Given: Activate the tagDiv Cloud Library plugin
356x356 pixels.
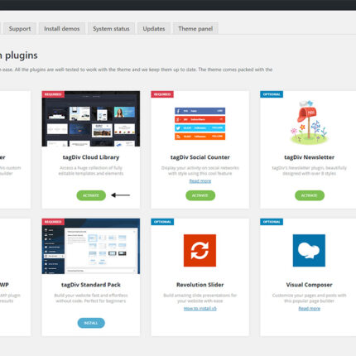Looking at the screenshot, I should click(91, 195).
